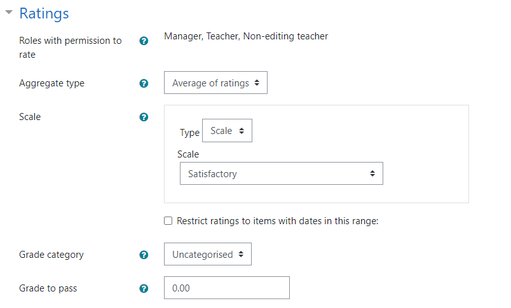Open the Uncategorised grade category dropdown

click(208, 254)
